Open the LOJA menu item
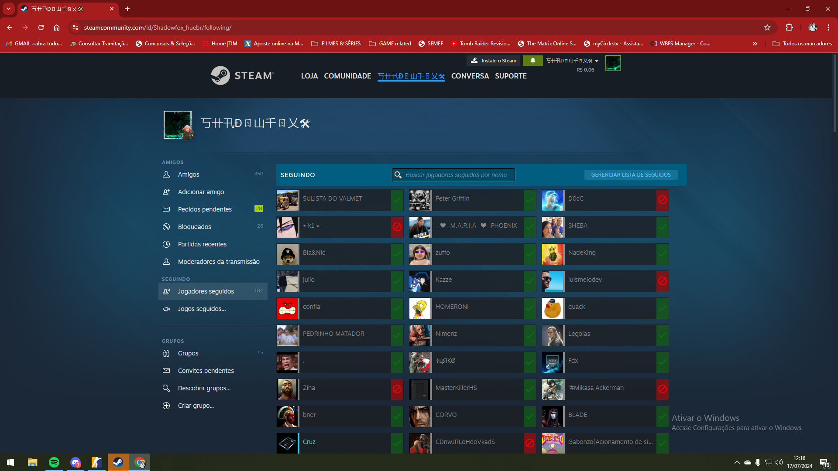Image resolution: width=838 pixels, height=471 pixels. coord(309,76)
